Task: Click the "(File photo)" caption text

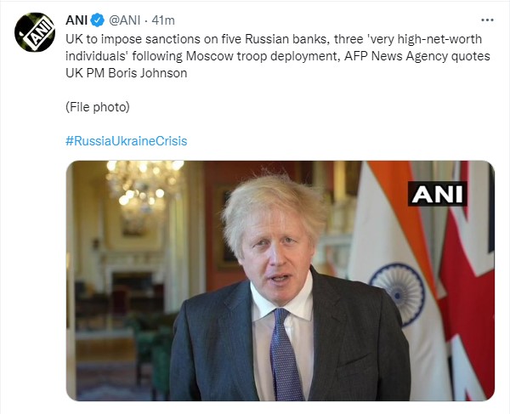Action: (100, 107)
